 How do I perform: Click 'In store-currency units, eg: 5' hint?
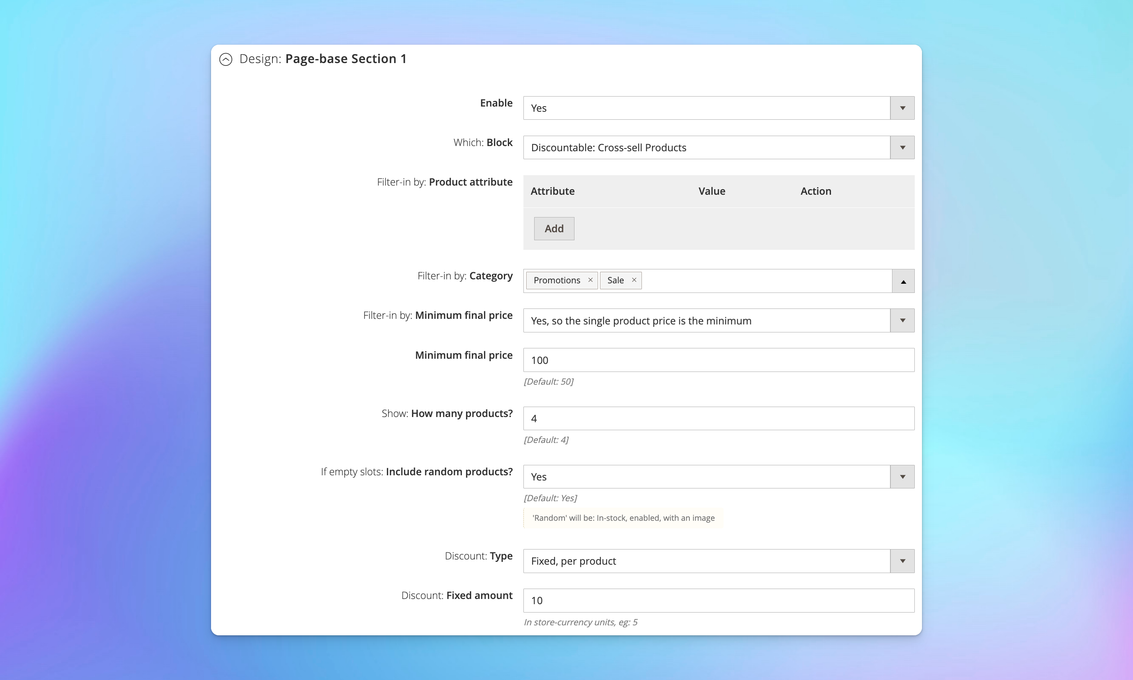click(580, 622)
